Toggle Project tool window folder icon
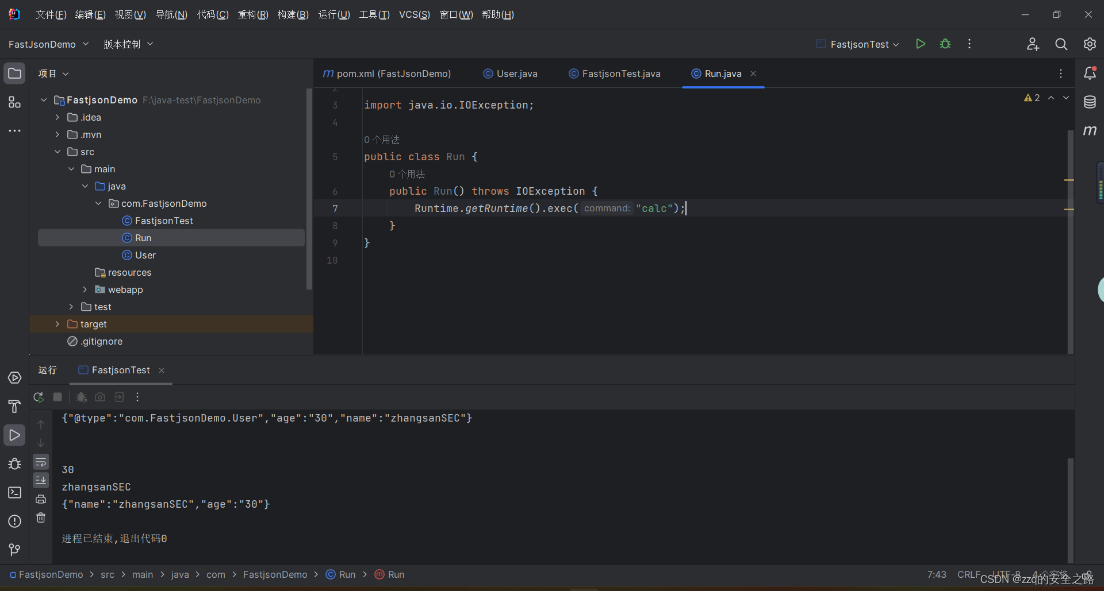This screenshot has width=1104, height=591. point(14,74)
